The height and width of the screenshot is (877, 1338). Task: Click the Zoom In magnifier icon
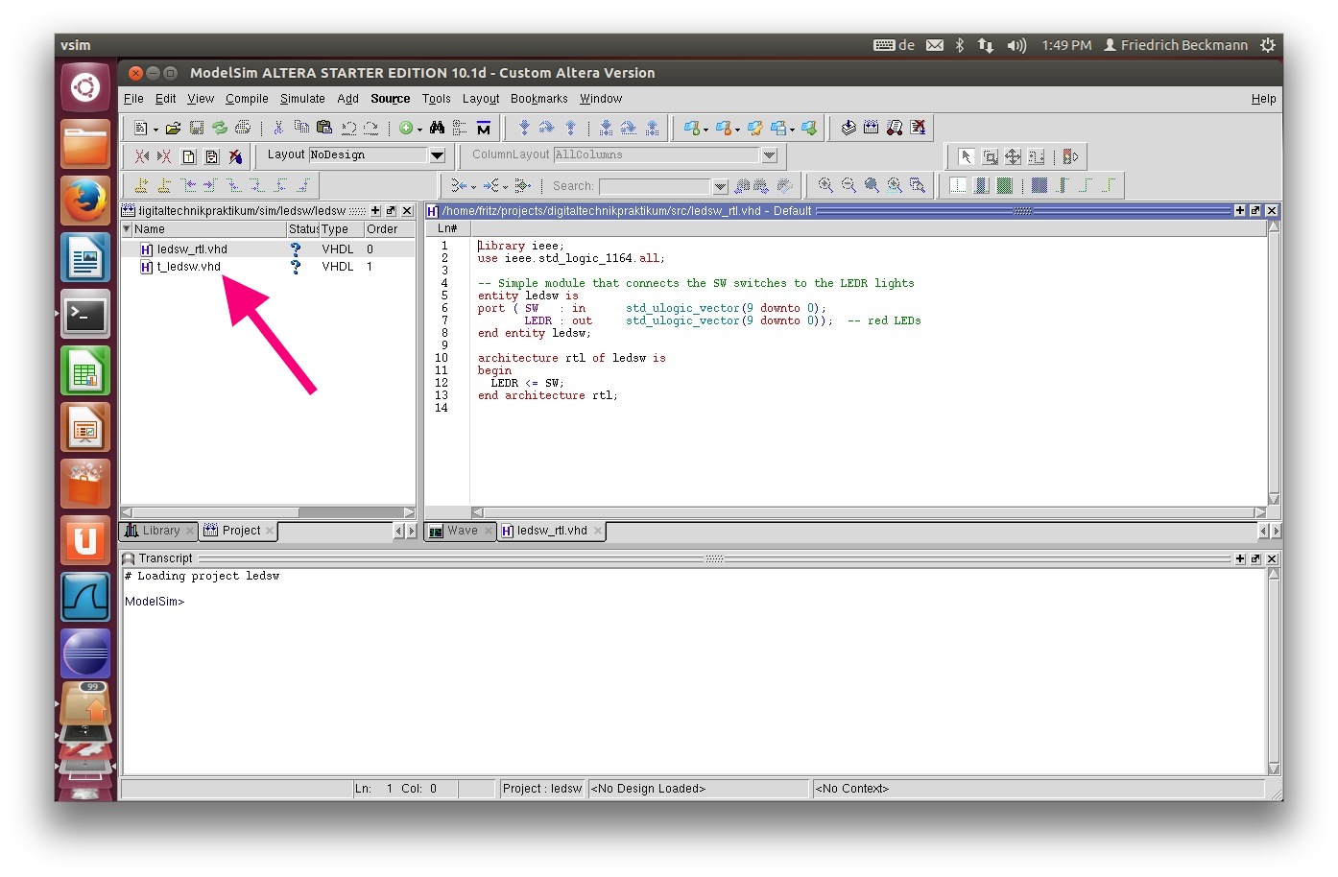tap(825, 185)
